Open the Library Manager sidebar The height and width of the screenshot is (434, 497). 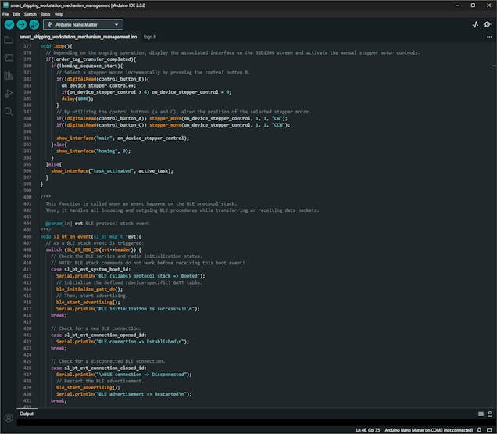(9, 76)
